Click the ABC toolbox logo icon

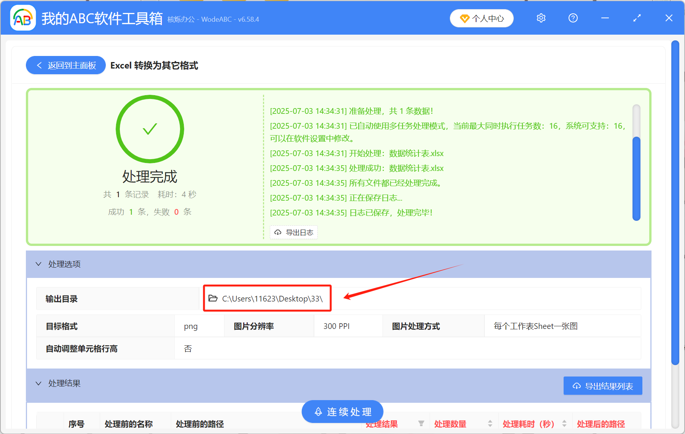22,18
